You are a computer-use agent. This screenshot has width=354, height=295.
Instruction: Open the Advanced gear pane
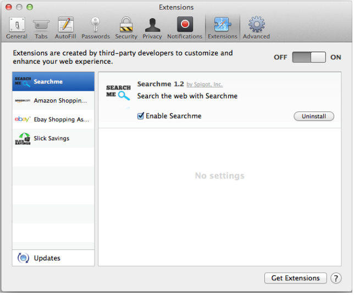pyautogui.click(x=256, y=28)
